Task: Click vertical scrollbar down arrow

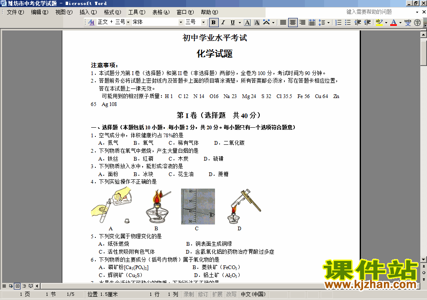Action: click(424, 259)
